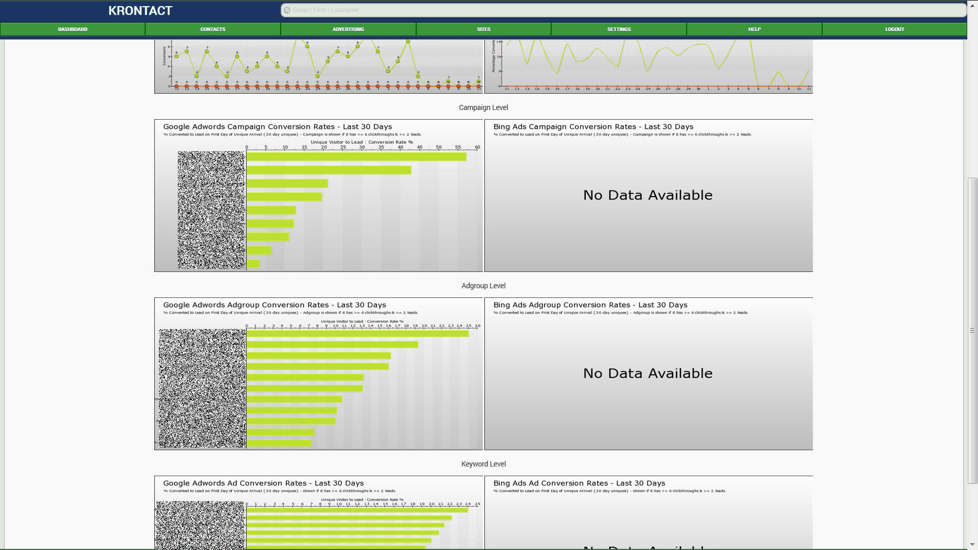Open the Contacts menu item

pos(213,29)
